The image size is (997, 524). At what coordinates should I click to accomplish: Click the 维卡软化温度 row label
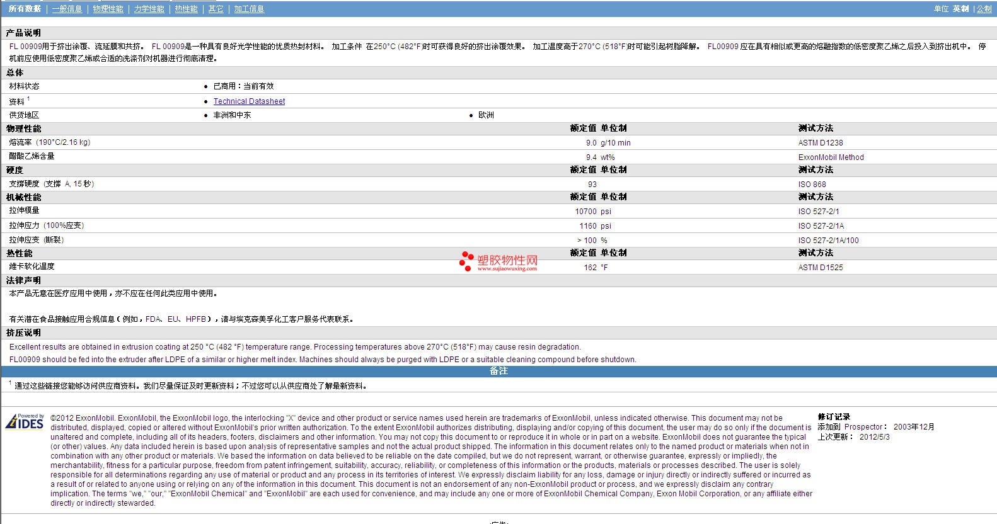tap(32, 266)
